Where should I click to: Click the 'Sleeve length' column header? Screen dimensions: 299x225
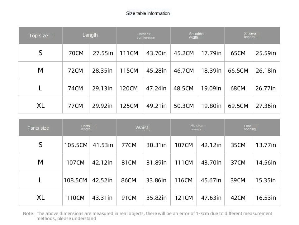[250, 35]
